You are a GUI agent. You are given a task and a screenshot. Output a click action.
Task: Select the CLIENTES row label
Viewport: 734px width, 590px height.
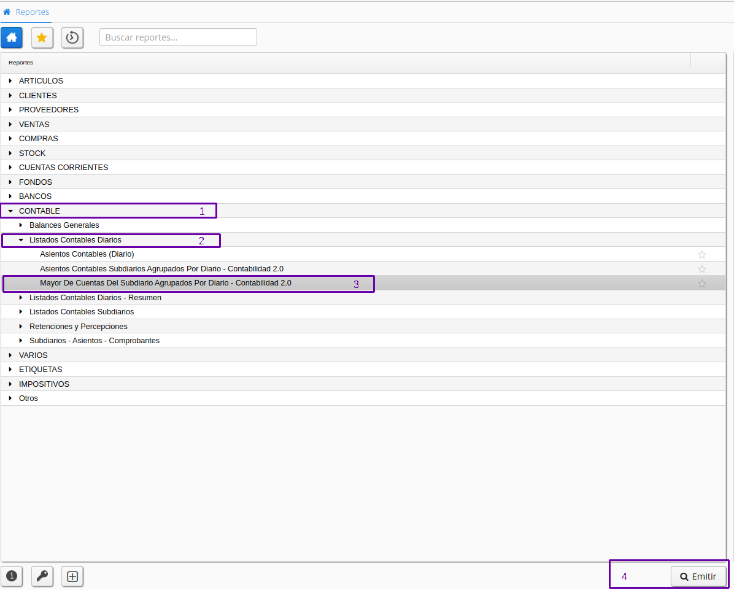(x=38, y=96)
